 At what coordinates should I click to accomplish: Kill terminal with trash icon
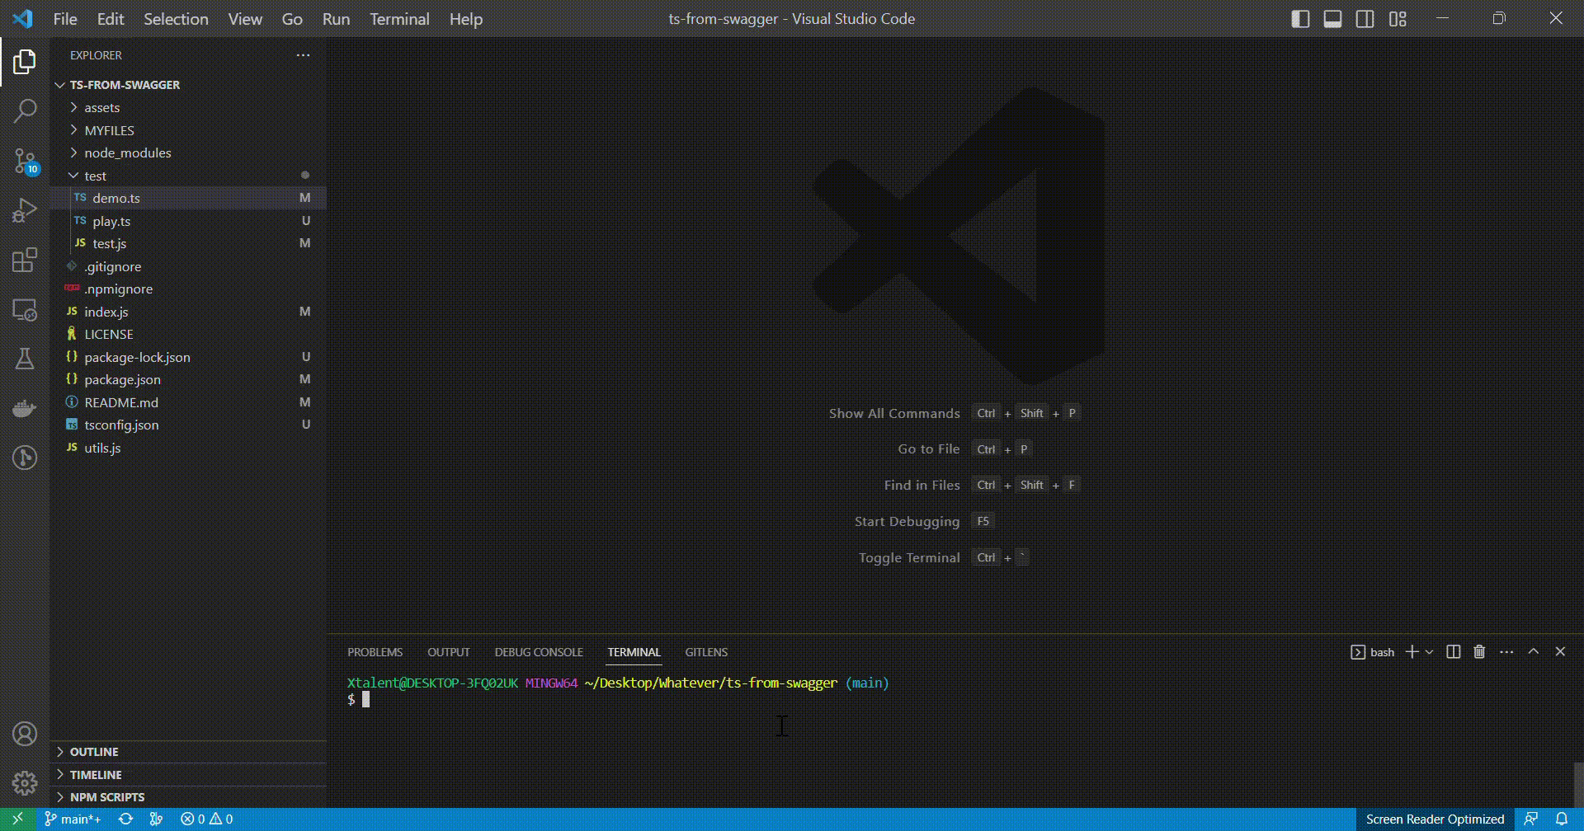coord(1479,652)
